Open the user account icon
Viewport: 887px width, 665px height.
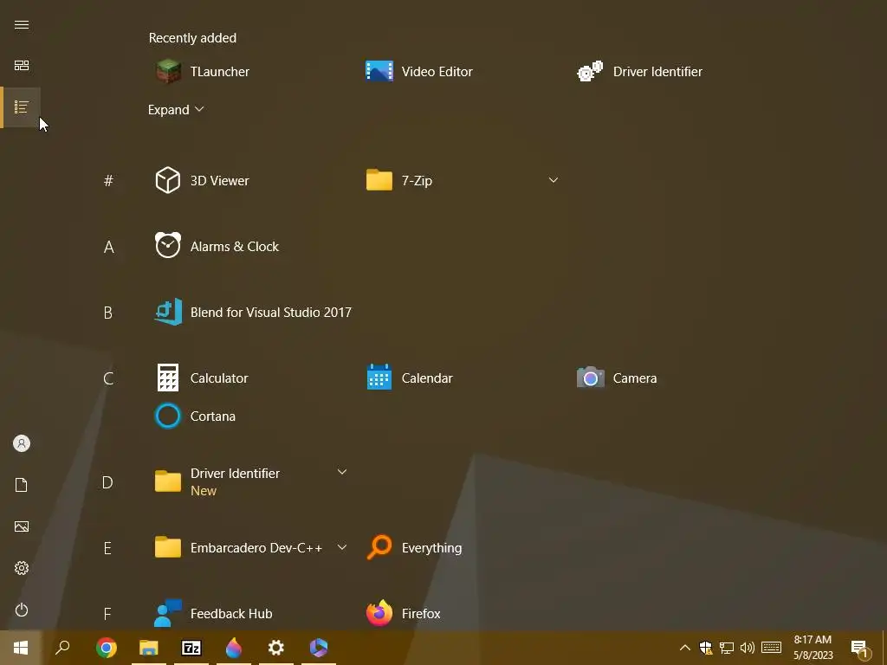[22, 443]
